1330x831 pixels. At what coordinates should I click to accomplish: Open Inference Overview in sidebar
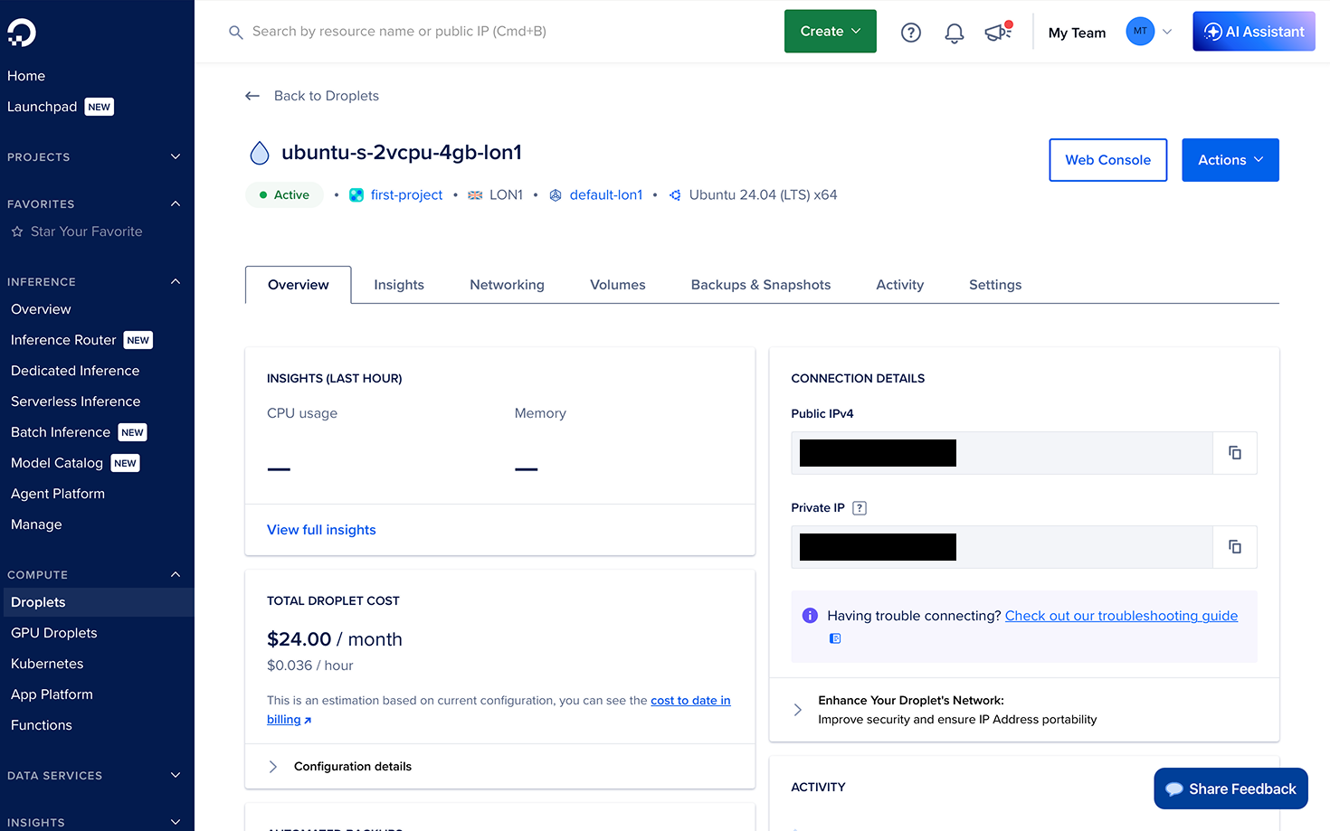pyautogui.click(x=41, y=309)
